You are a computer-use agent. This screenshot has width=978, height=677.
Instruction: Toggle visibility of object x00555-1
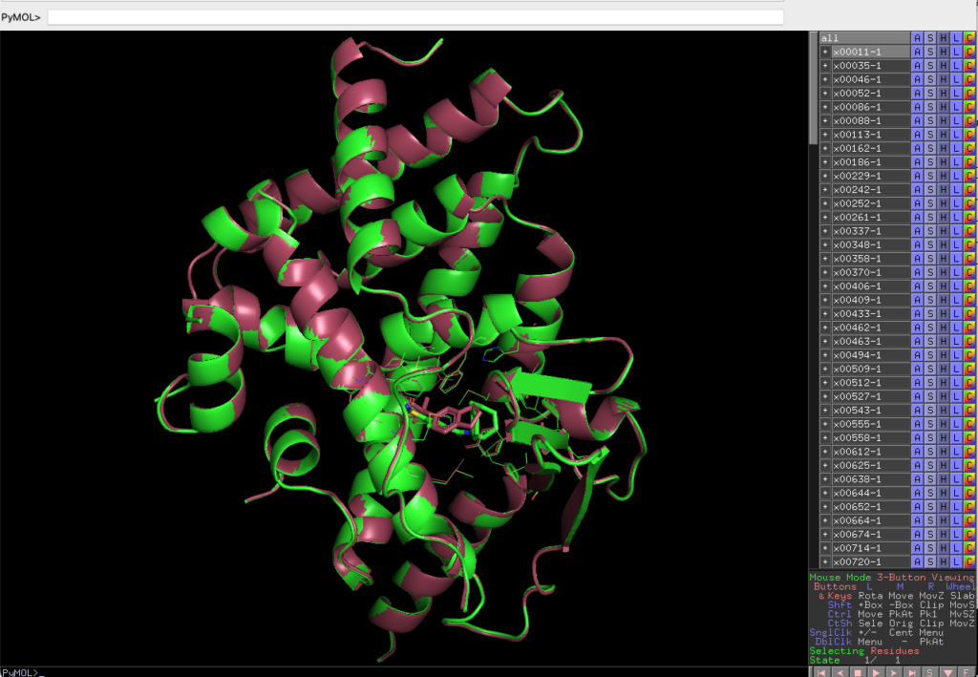tap(871, 424)
